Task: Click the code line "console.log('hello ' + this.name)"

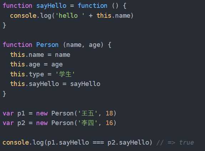Action: point(72,16)
